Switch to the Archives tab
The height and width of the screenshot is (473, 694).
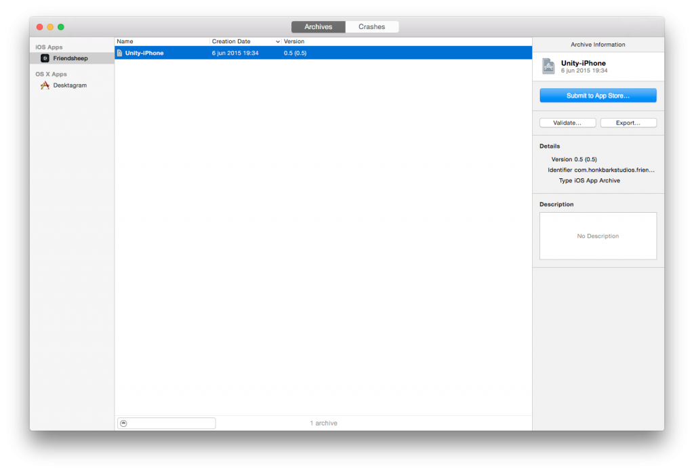point(319,26)
